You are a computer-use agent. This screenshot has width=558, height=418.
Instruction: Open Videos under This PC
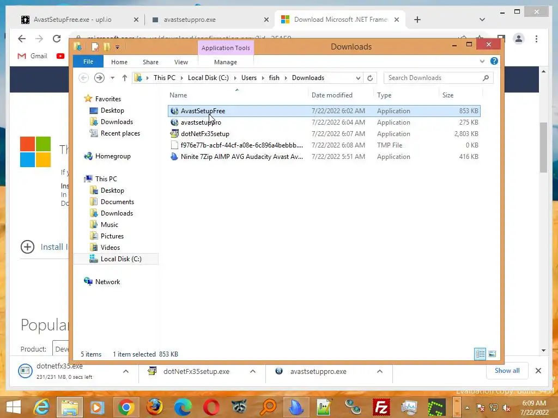point(110,248)
